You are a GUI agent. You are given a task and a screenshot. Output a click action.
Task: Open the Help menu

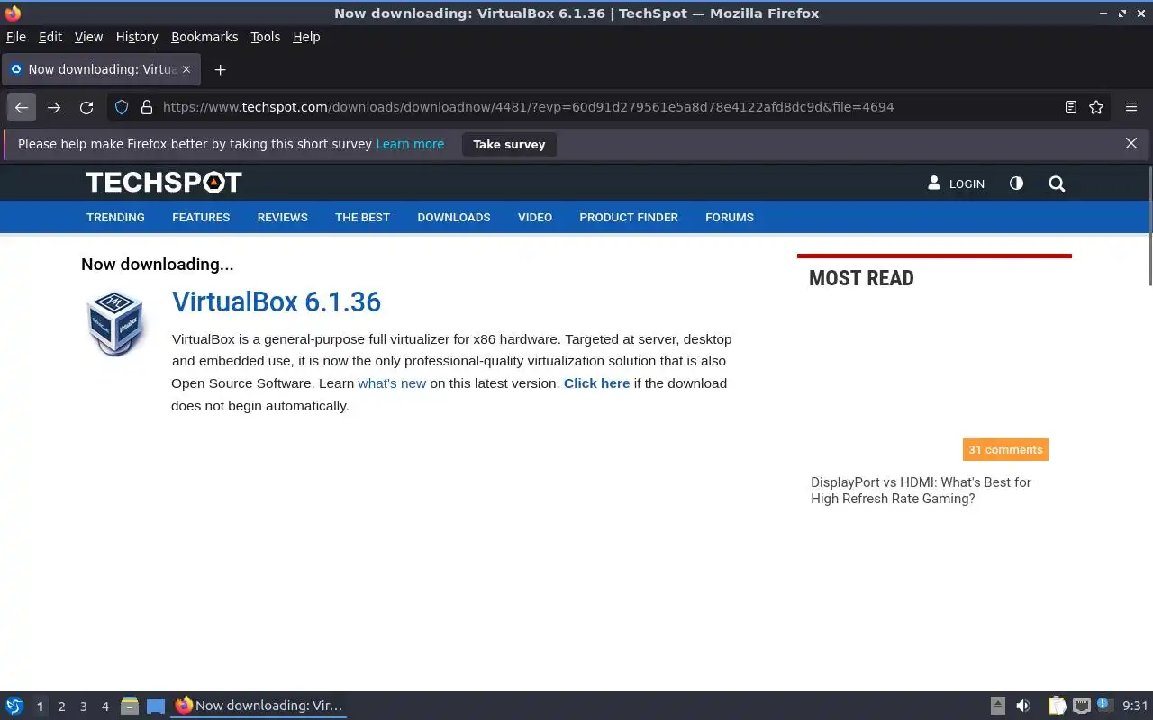306,37
